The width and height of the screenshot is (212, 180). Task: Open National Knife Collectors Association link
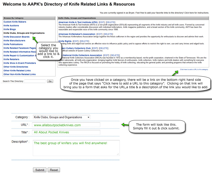(82, 55)
